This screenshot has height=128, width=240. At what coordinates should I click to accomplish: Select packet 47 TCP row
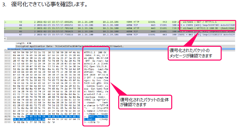point(119,35)
